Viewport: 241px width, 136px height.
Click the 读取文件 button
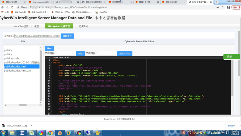67,36
